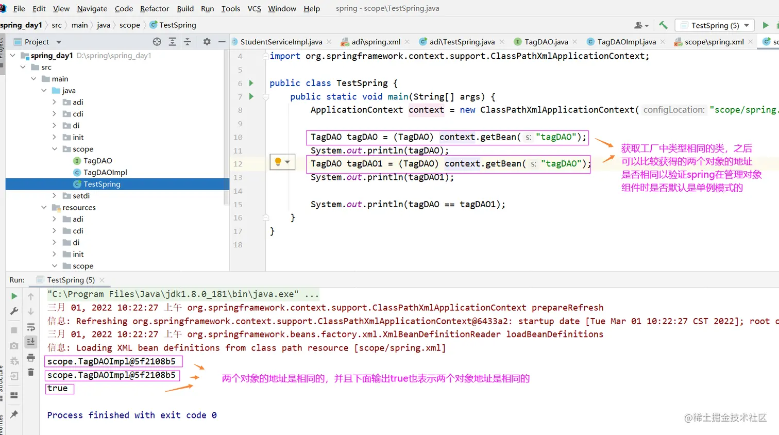Collapse the resources folder
779x435 pixels.
pyautogui.click(x=44, y=207)
